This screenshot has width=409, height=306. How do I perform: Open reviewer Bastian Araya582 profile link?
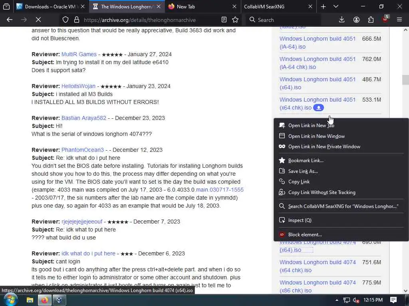tap(84, 118)
